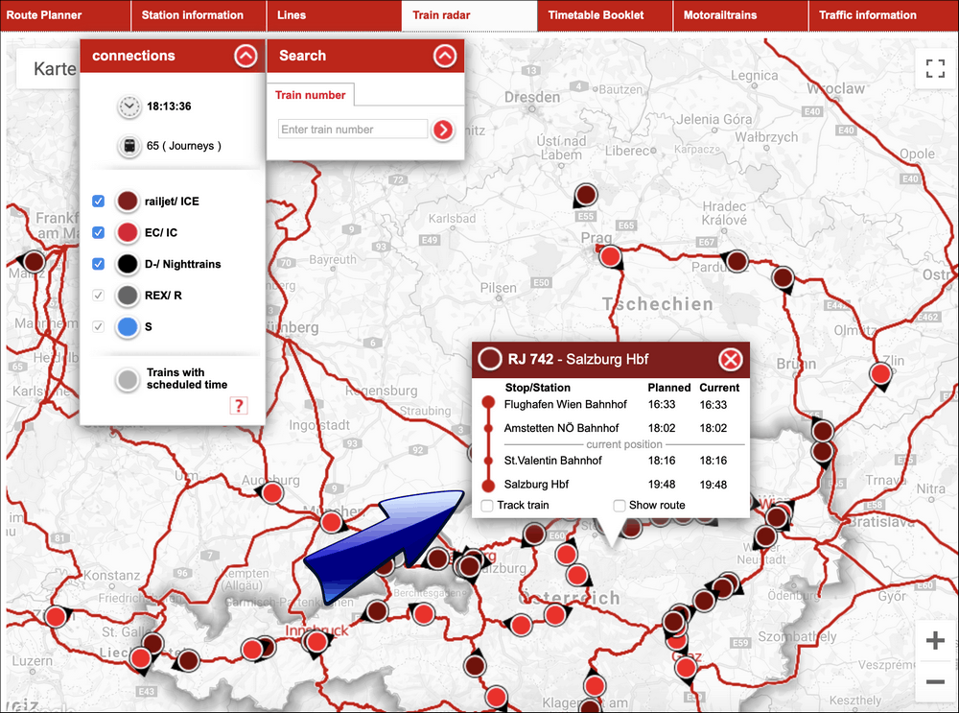Screen dimensions: 959x713
Task: Zoom out the map with minus
Action: [x=935, y=681]
